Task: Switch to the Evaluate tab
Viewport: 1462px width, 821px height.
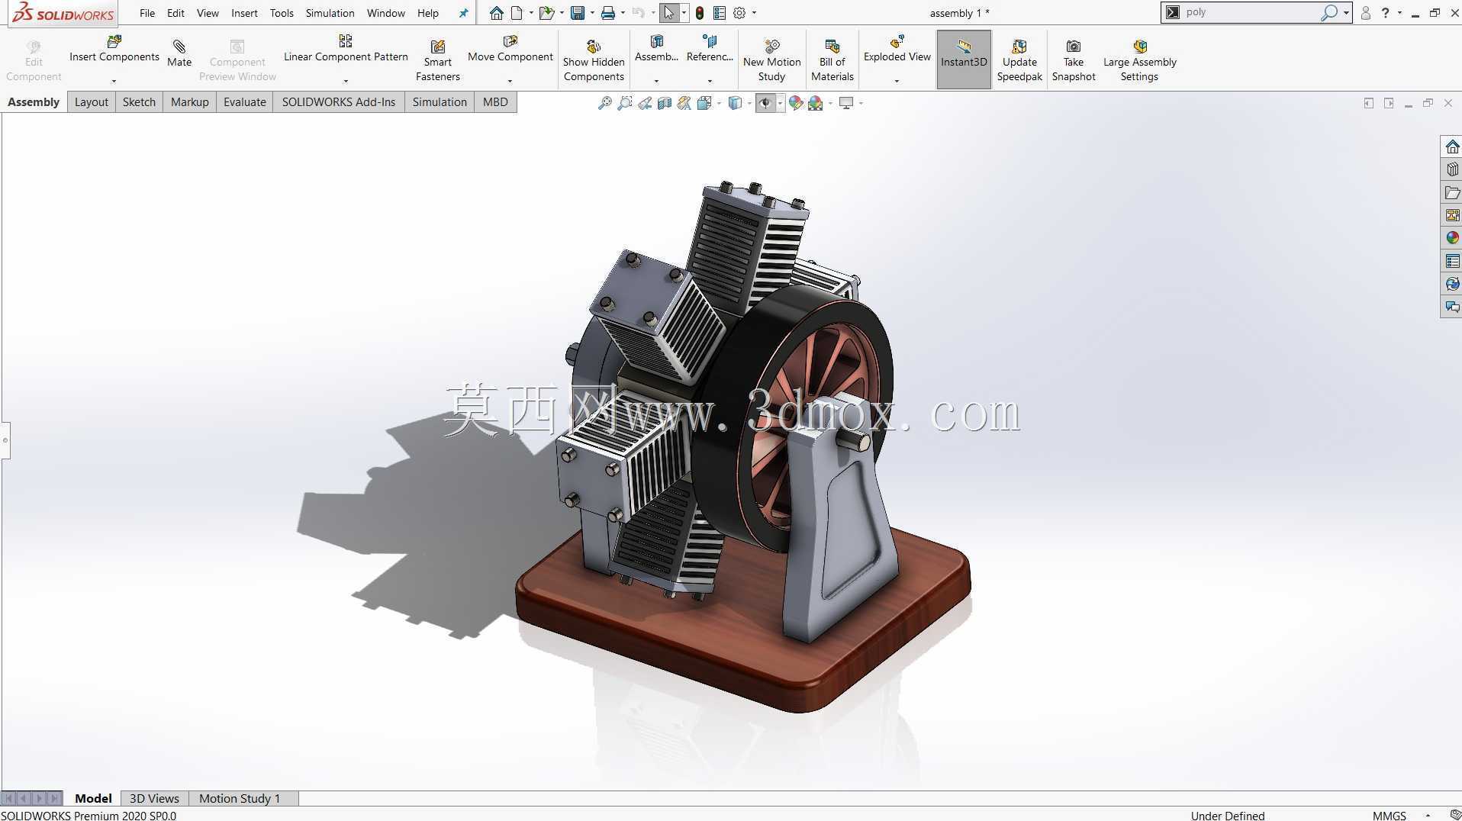Action: click(245, 102)
